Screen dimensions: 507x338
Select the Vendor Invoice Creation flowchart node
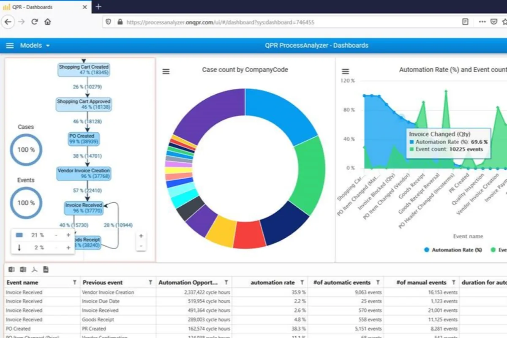point(84,173)
